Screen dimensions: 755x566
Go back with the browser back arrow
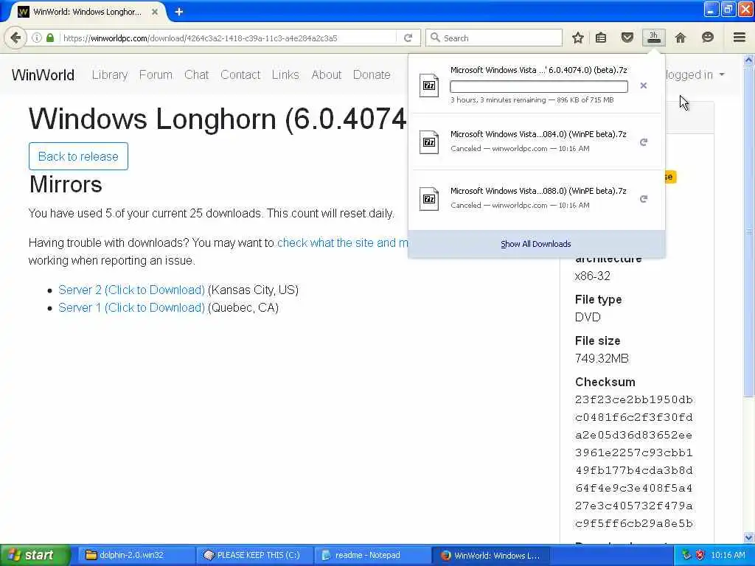[15, 38]
